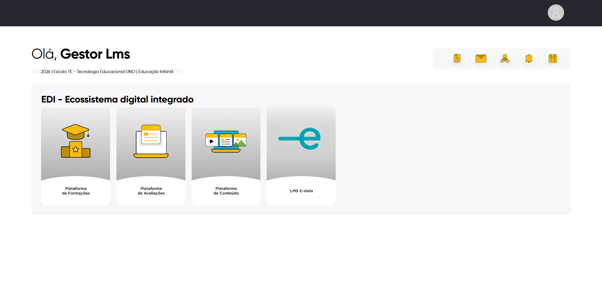Open the user management person icon
Screen dimensions: 602x283
pyautogui.click(x=505, y=58)
